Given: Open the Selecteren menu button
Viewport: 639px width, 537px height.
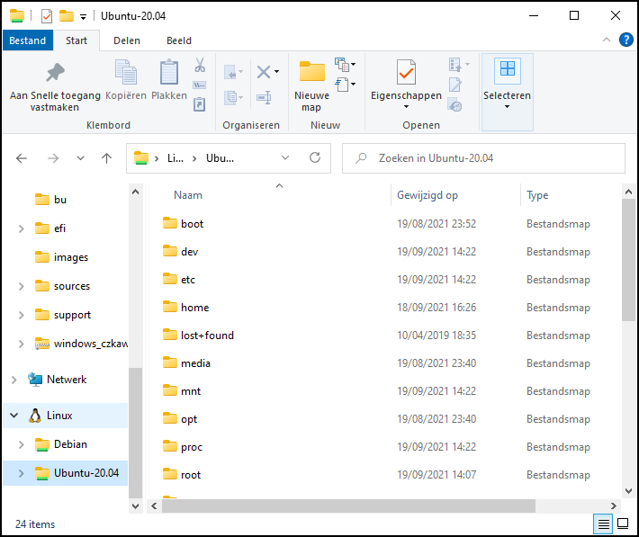Looking at the screenshot, I should (507, 92).
